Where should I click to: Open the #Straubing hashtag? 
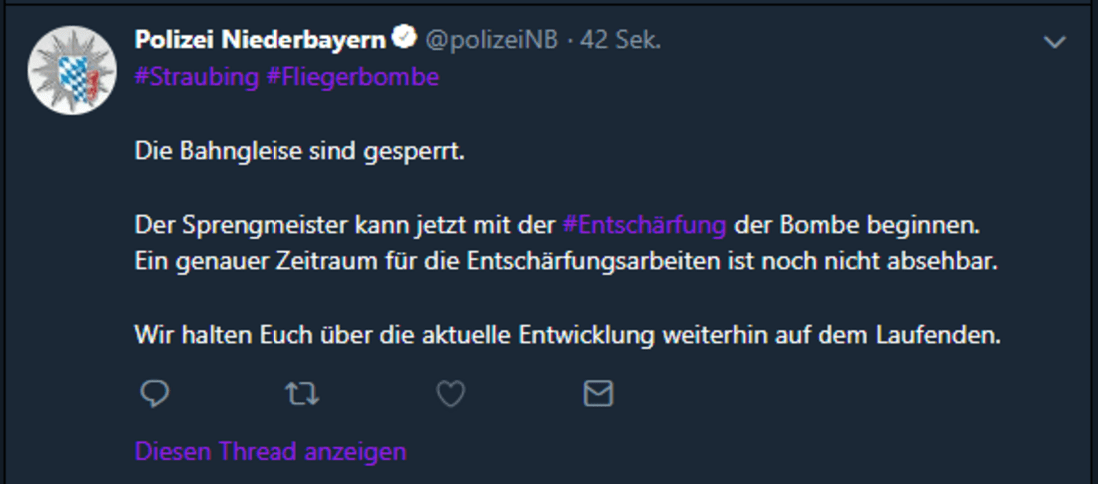pos(197,77)
